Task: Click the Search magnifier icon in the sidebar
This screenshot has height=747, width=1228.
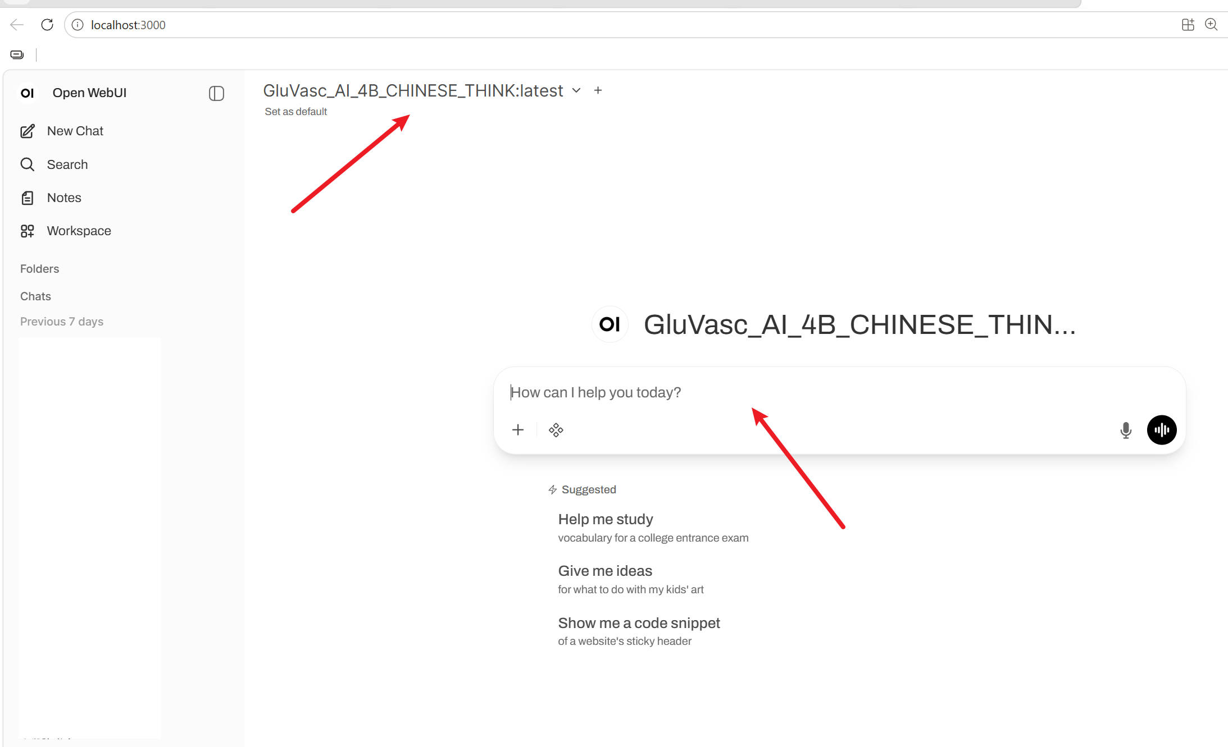Action: [x=28, y=164]
